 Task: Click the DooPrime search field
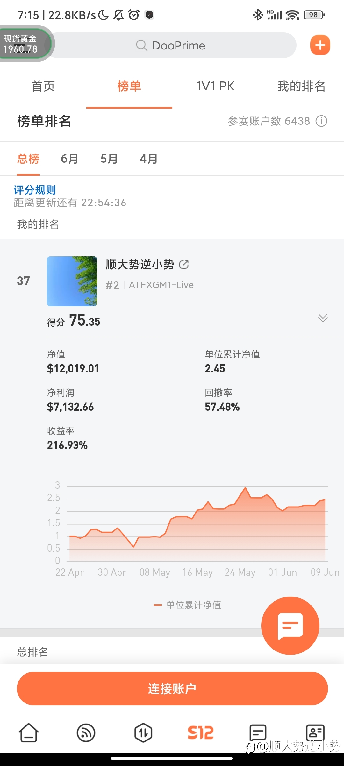coord(172,45)
